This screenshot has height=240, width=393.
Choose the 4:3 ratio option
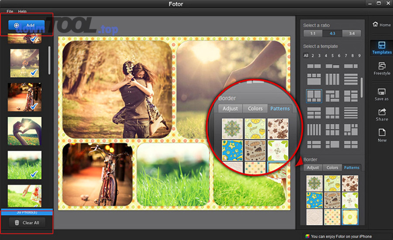click(332, 34)
